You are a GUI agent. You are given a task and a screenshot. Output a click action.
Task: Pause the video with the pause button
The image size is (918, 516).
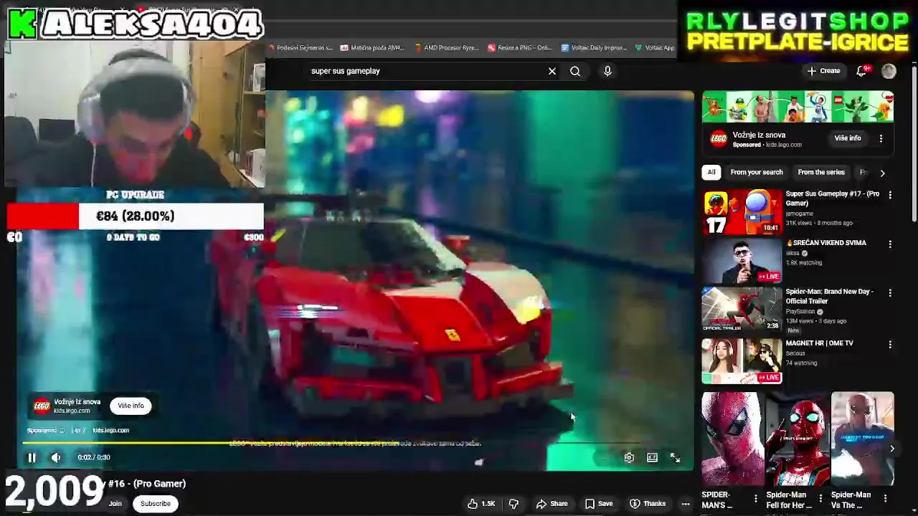coord(32,457)
